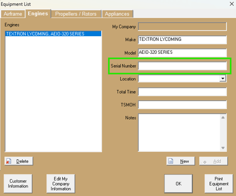This screenshot has width=236, height=196.
Task: Switch to the Airframe tab
Action: (13, 14)
